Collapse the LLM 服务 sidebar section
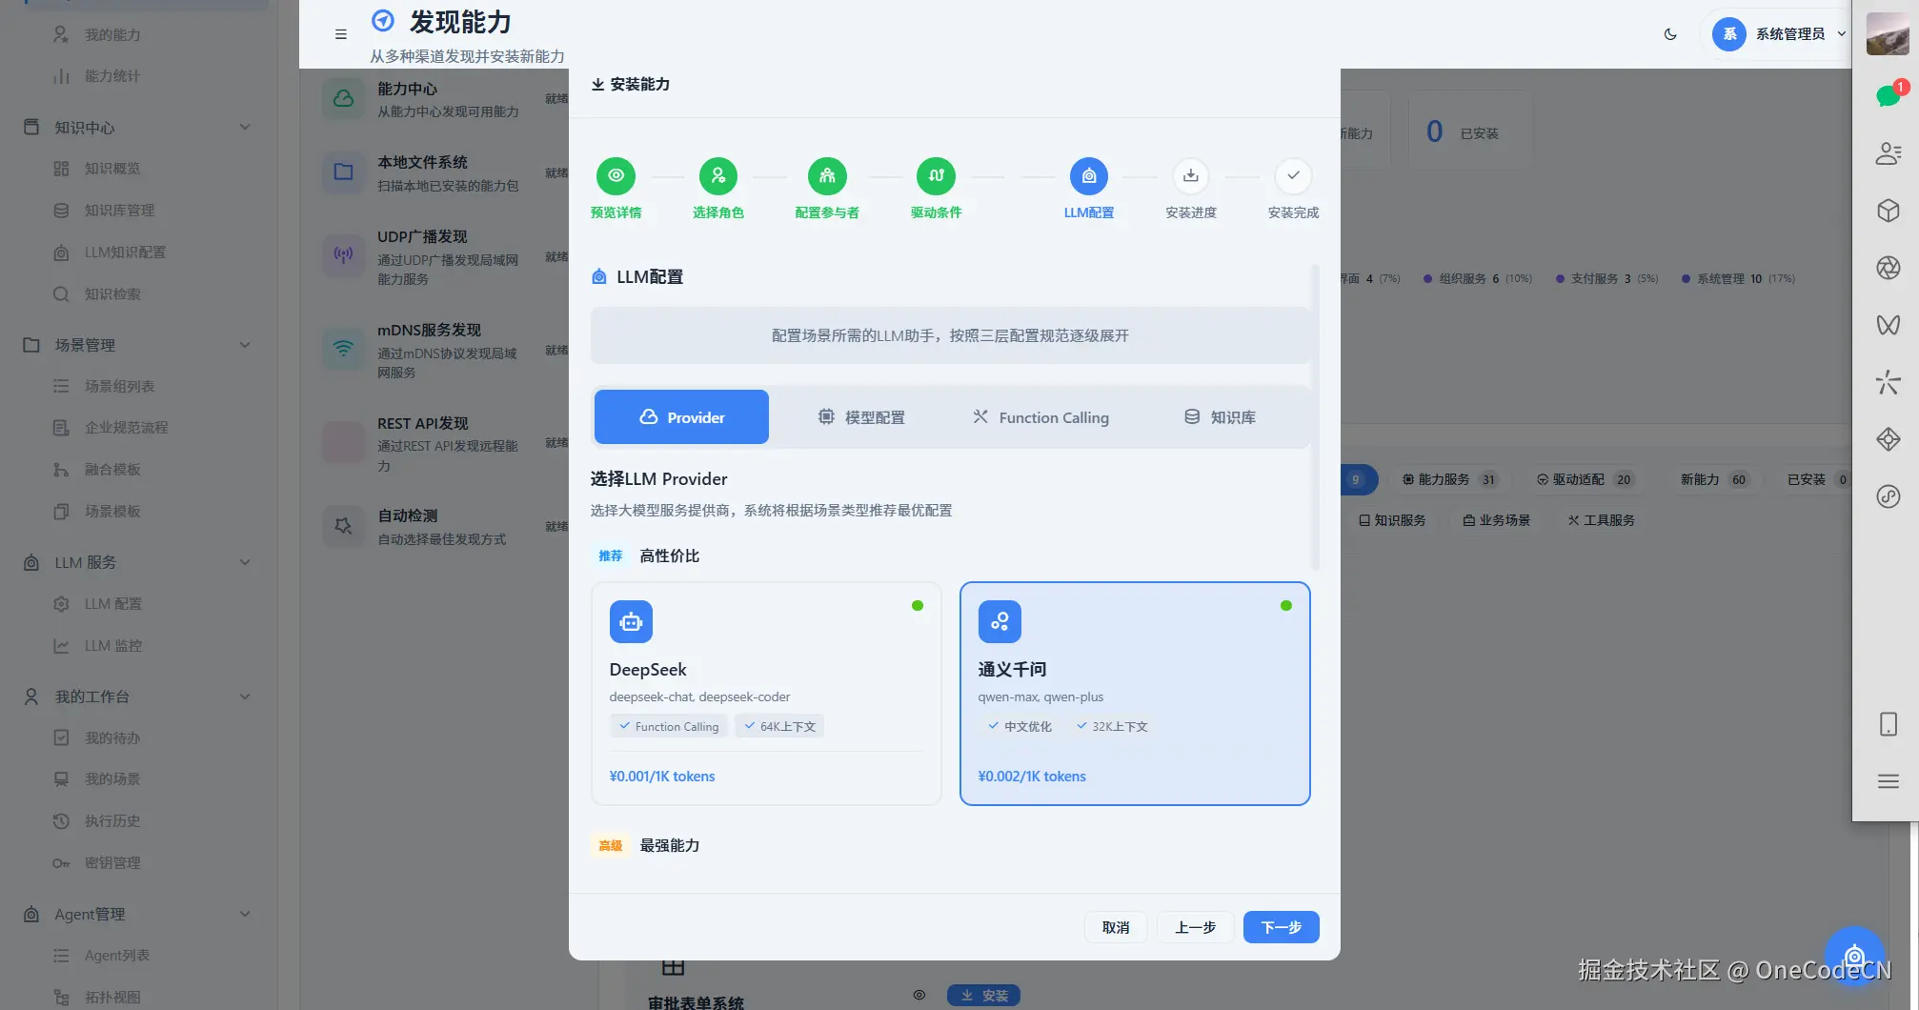 tap(246, 562)
